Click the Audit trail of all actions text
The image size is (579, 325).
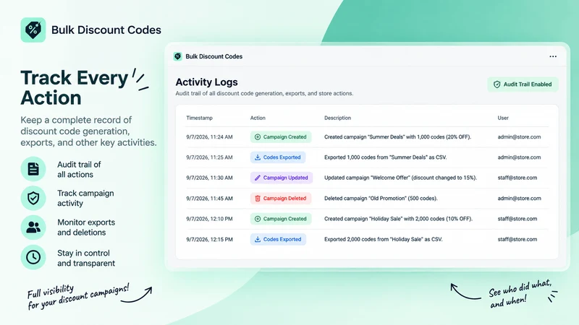tap(79, 170)
